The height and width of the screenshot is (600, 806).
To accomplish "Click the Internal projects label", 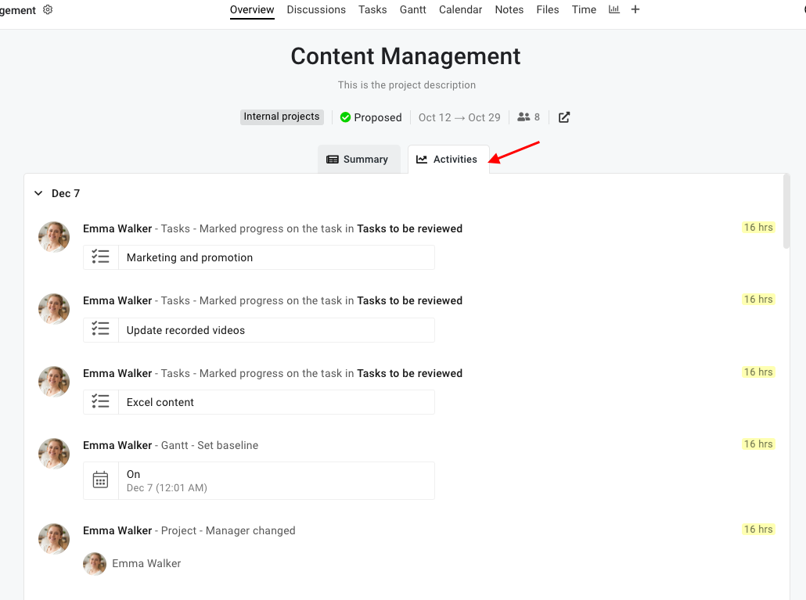I will tap(282, 117).
